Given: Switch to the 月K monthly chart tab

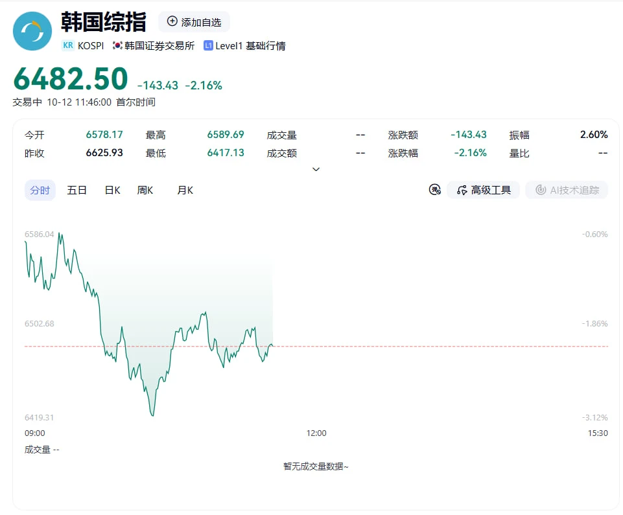Looking at the screenshot, I should click(x=185, y=190).
